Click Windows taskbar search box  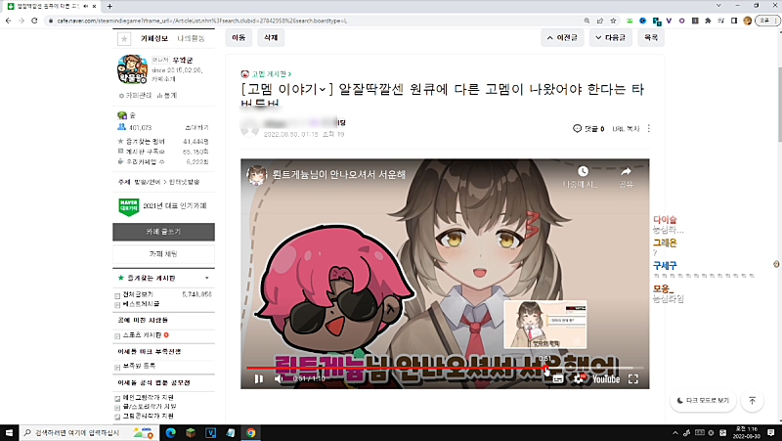click(x=89, y=432)
